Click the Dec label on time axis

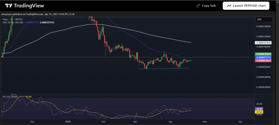tap(32, 122)
